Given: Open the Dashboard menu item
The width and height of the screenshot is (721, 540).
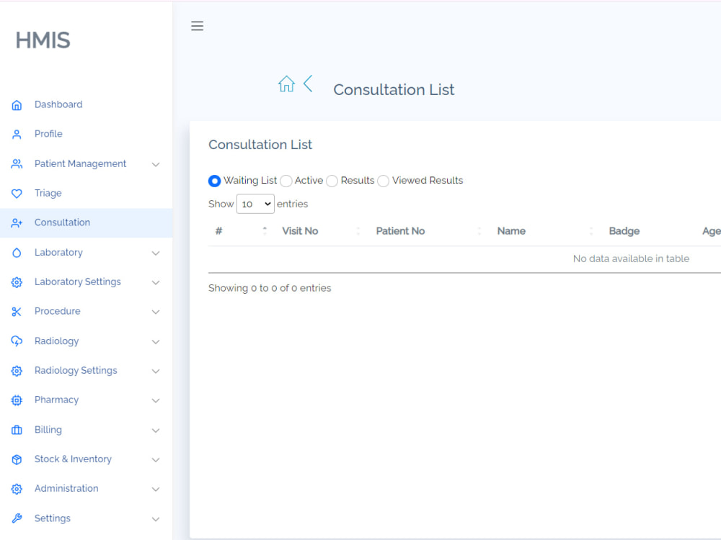Looking at the screenshot, I should pyautogui.click(x=86, y=104).
